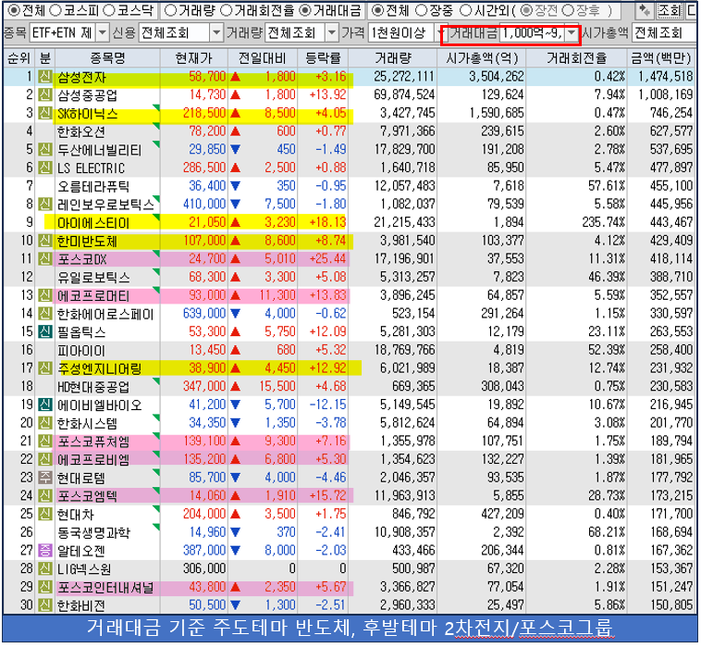
Task: Sort by the 거래회전율 column header
Action: [x=576, y=58]
